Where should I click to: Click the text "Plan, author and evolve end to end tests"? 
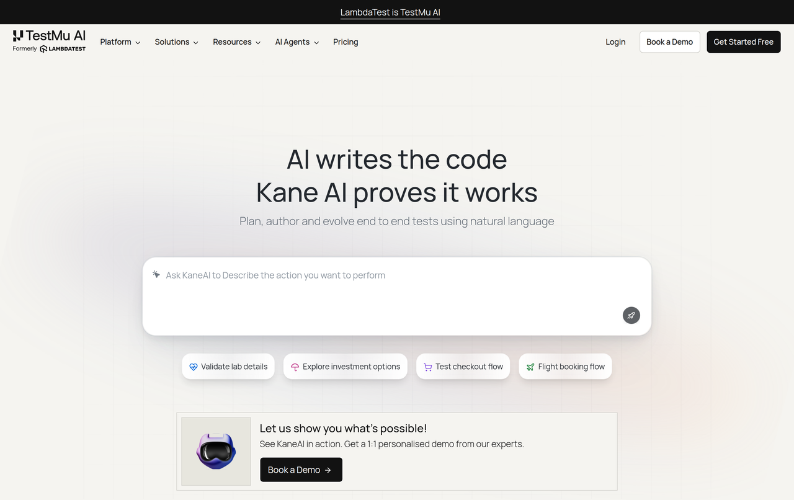[339, 221]
